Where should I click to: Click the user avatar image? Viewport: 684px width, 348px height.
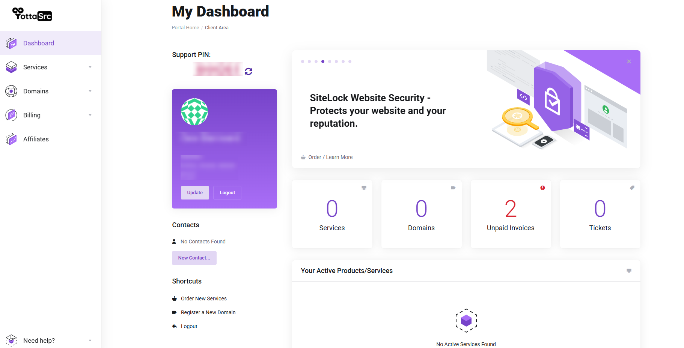point(194,112)
